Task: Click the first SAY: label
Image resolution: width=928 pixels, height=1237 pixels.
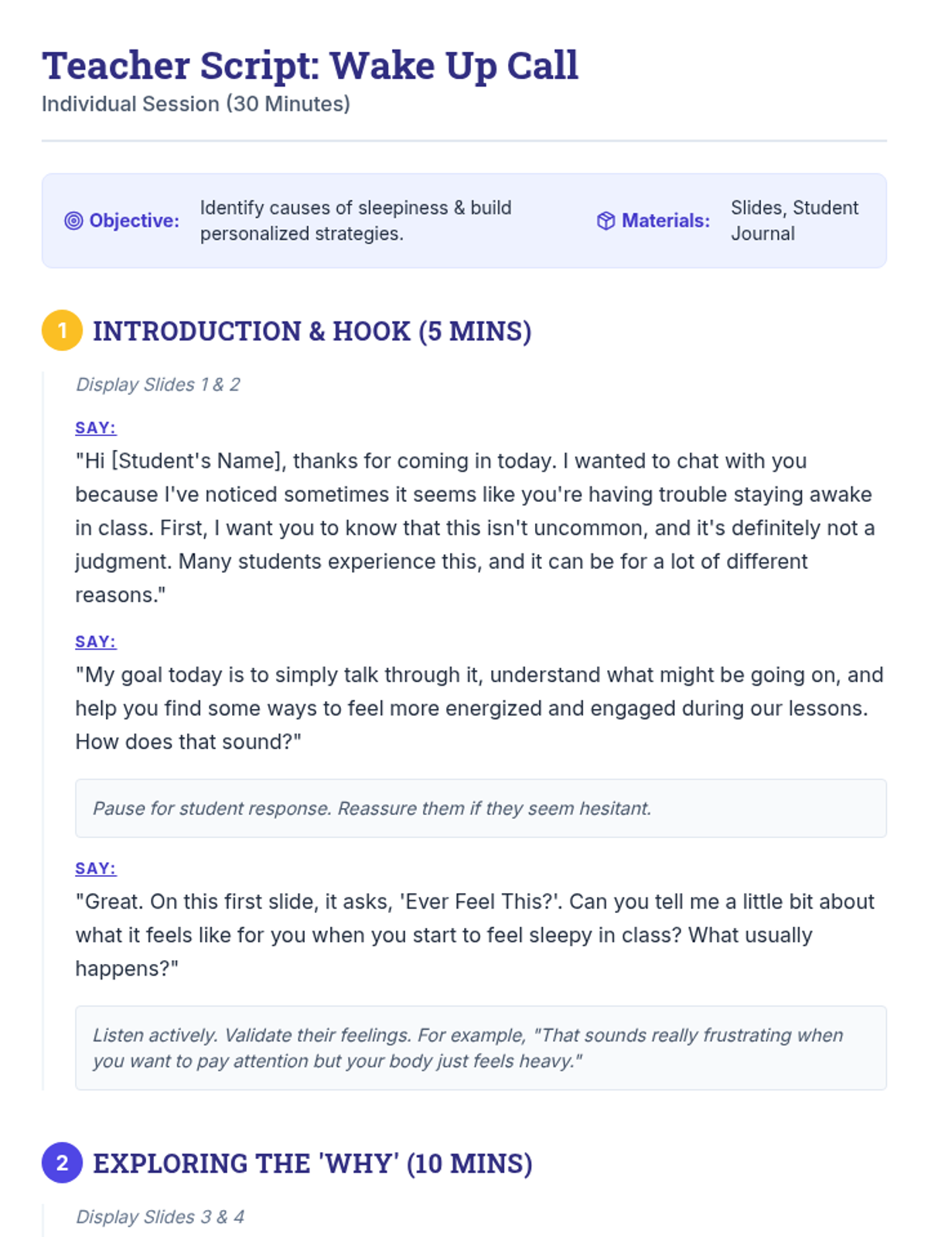Action: point(96,428)
